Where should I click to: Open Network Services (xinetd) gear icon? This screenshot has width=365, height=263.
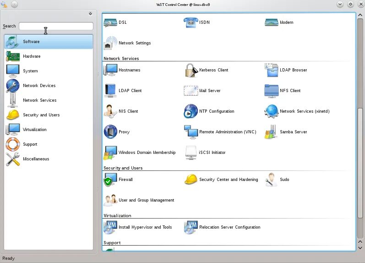[x=272, y=111]
